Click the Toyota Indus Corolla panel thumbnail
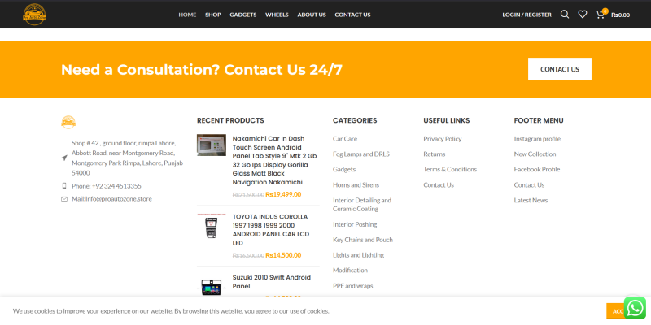 point(211,227)
